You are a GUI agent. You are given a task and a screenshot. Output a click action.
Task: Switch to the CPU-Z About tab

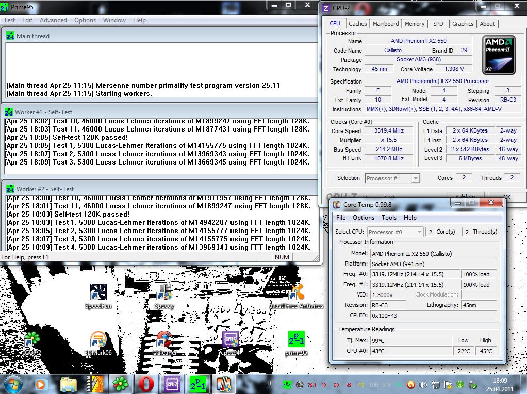[487, 24]
